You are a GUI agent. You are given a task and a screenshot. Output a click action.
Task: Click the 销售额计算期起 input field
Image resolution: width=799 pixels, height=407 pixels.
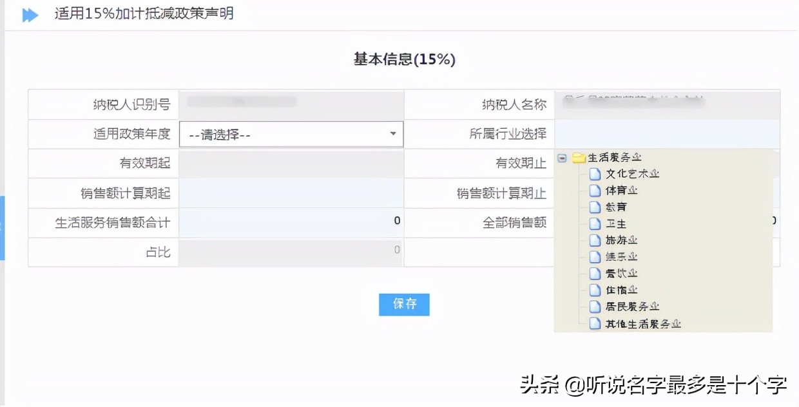[x=290, y=193]
